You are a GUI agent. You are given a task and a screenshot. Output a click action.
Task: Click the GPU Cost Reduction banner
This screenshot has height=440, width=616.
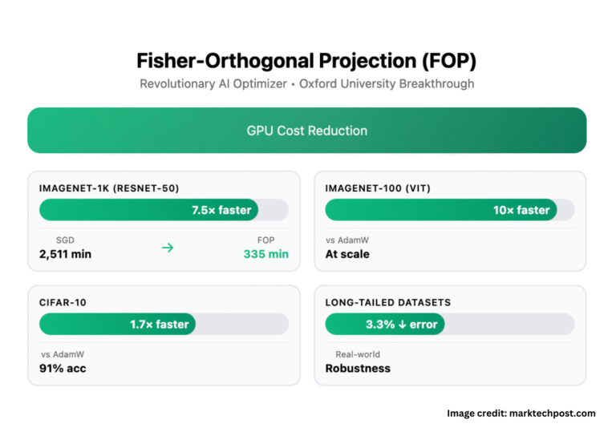coord(307,130)
